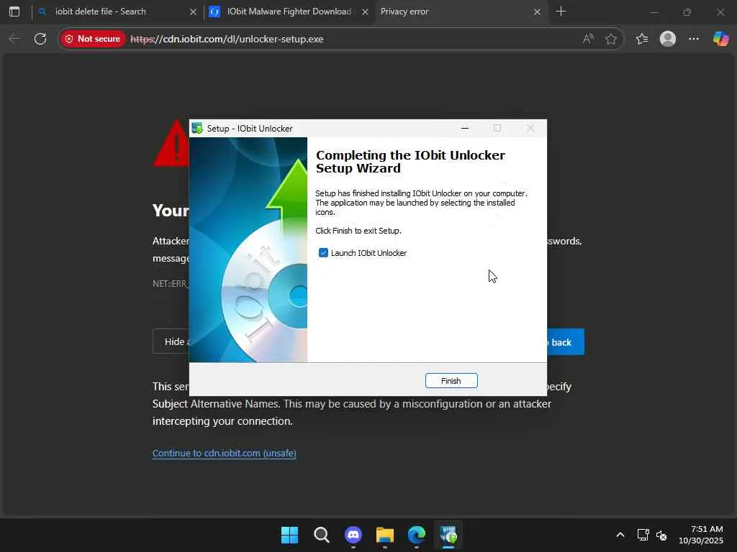Open the Read aloud icon

click(x=587, y=39)
